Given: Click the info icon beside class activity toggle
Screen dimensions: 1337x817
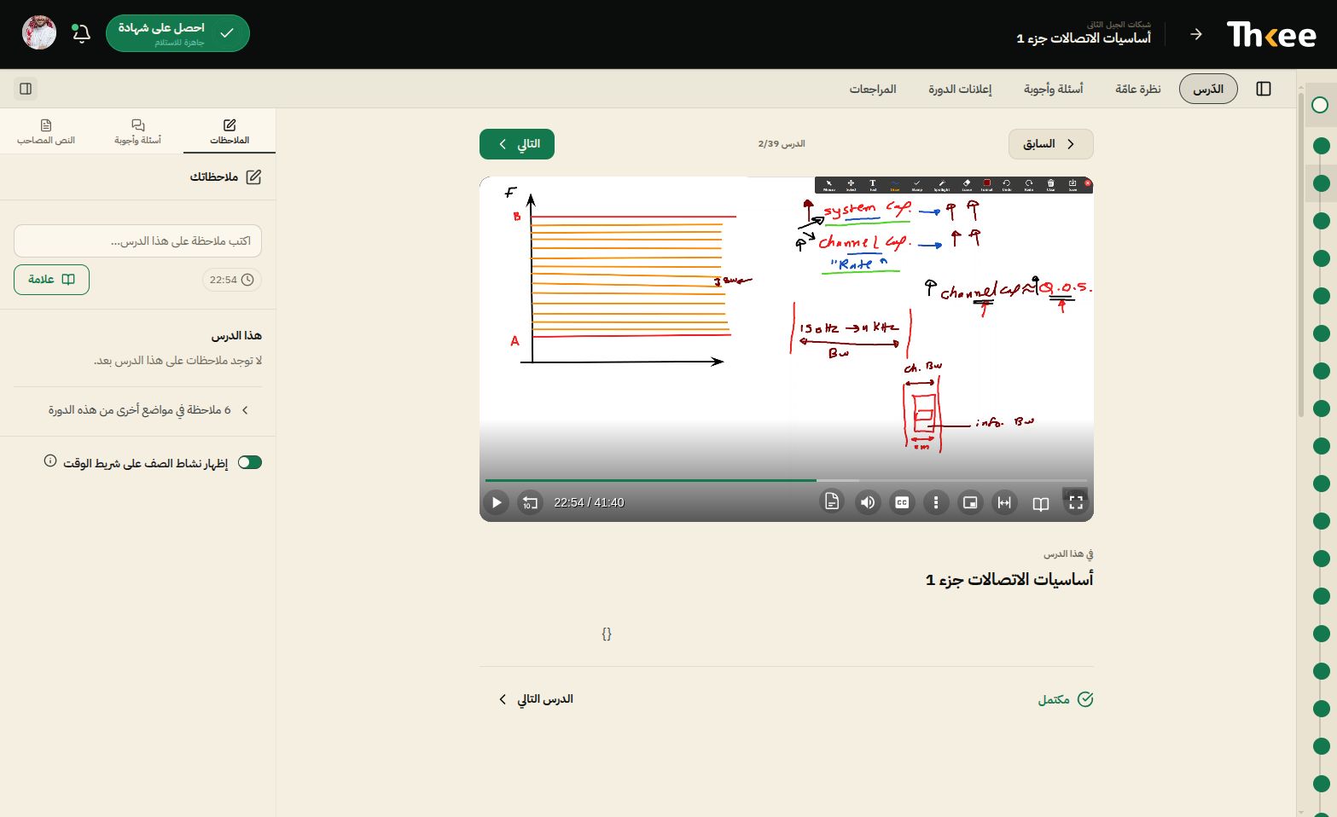Looking at the screenshot, I should pyautogui.click(x=50, y=461).
